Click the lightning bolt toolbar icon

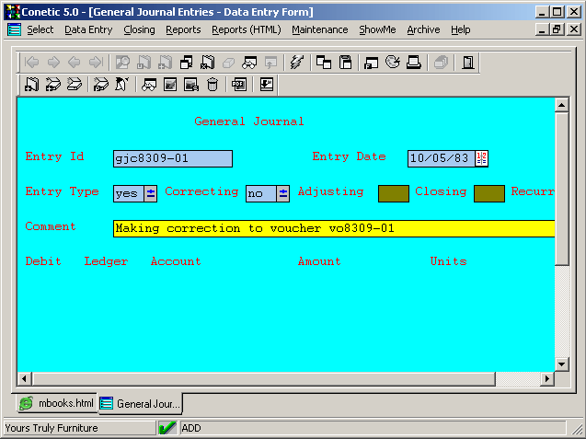(296, 64)
